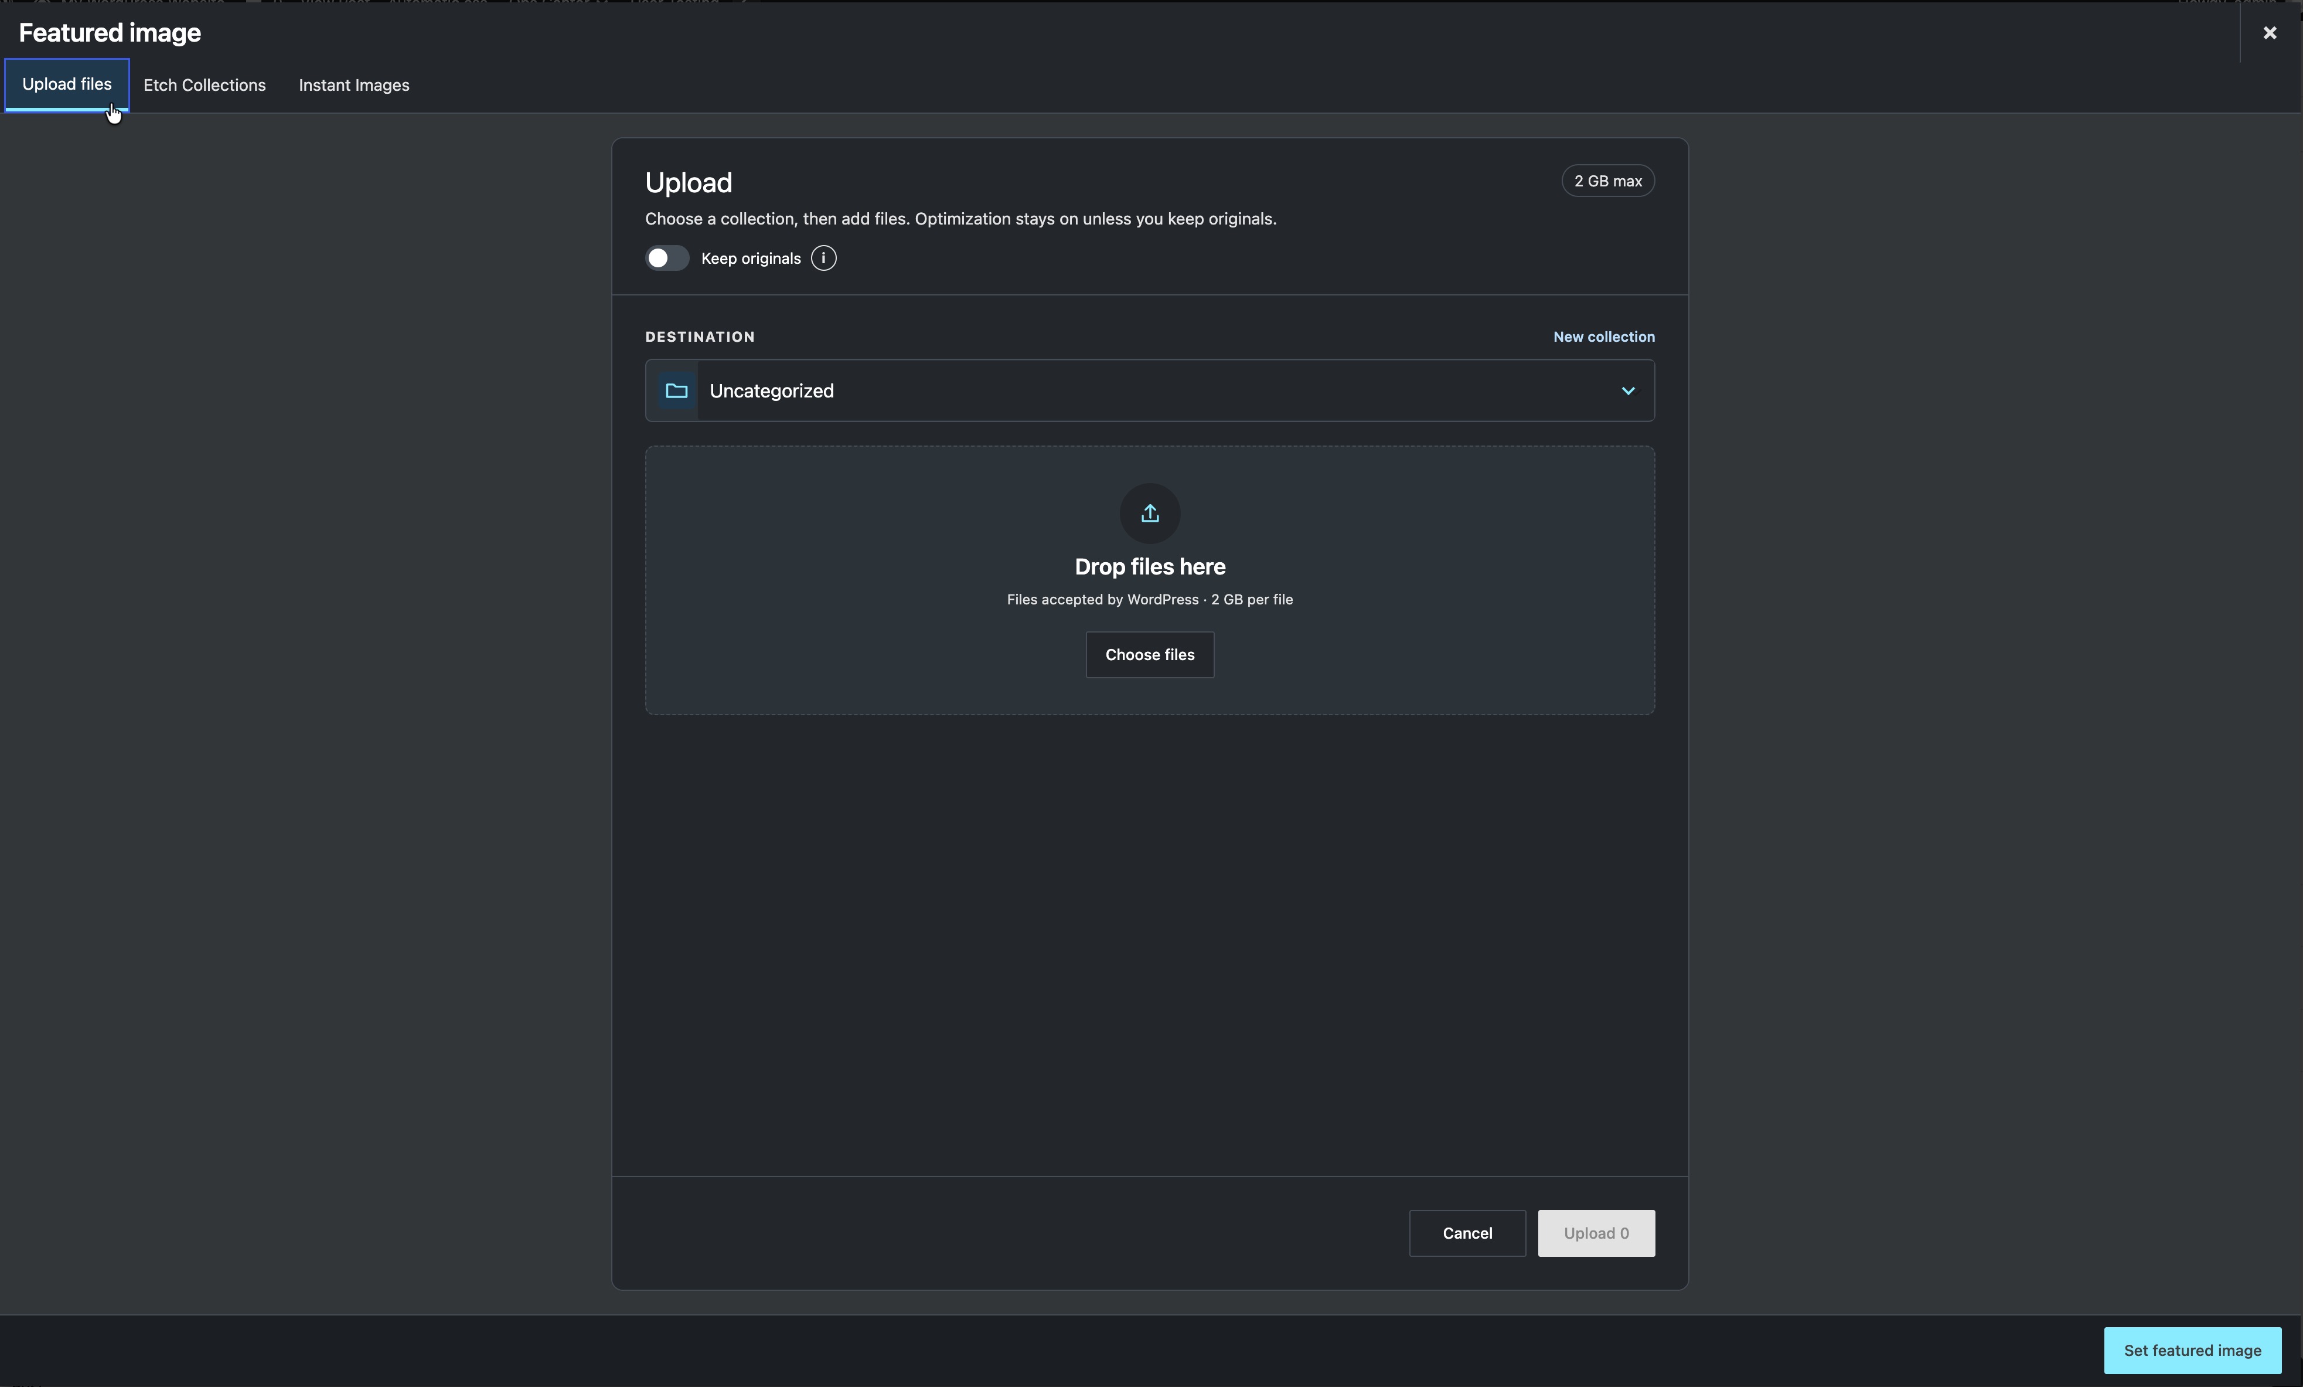Click the 2 GB max badge
2303x1387 pixels.
[x=1608, y=181]
